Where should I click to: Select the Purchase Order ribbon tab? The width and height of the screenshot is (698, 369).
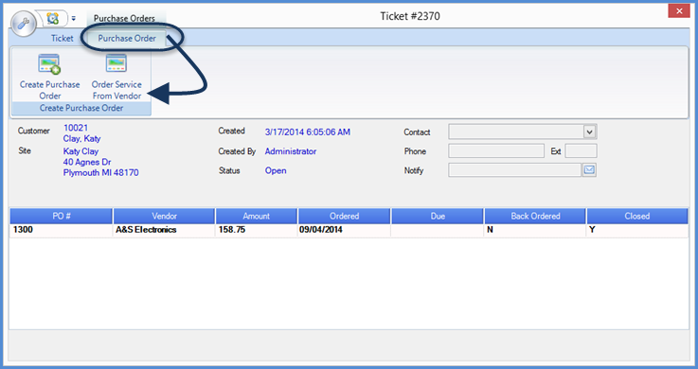pyautogui.click(x=127, y=38)
